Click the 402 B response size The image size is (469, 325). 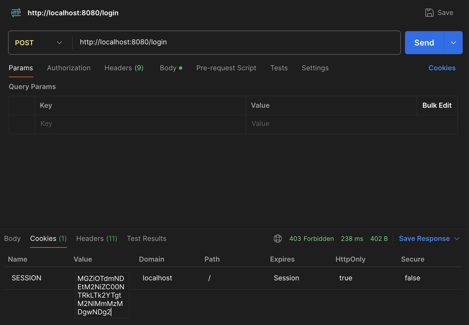379,239
